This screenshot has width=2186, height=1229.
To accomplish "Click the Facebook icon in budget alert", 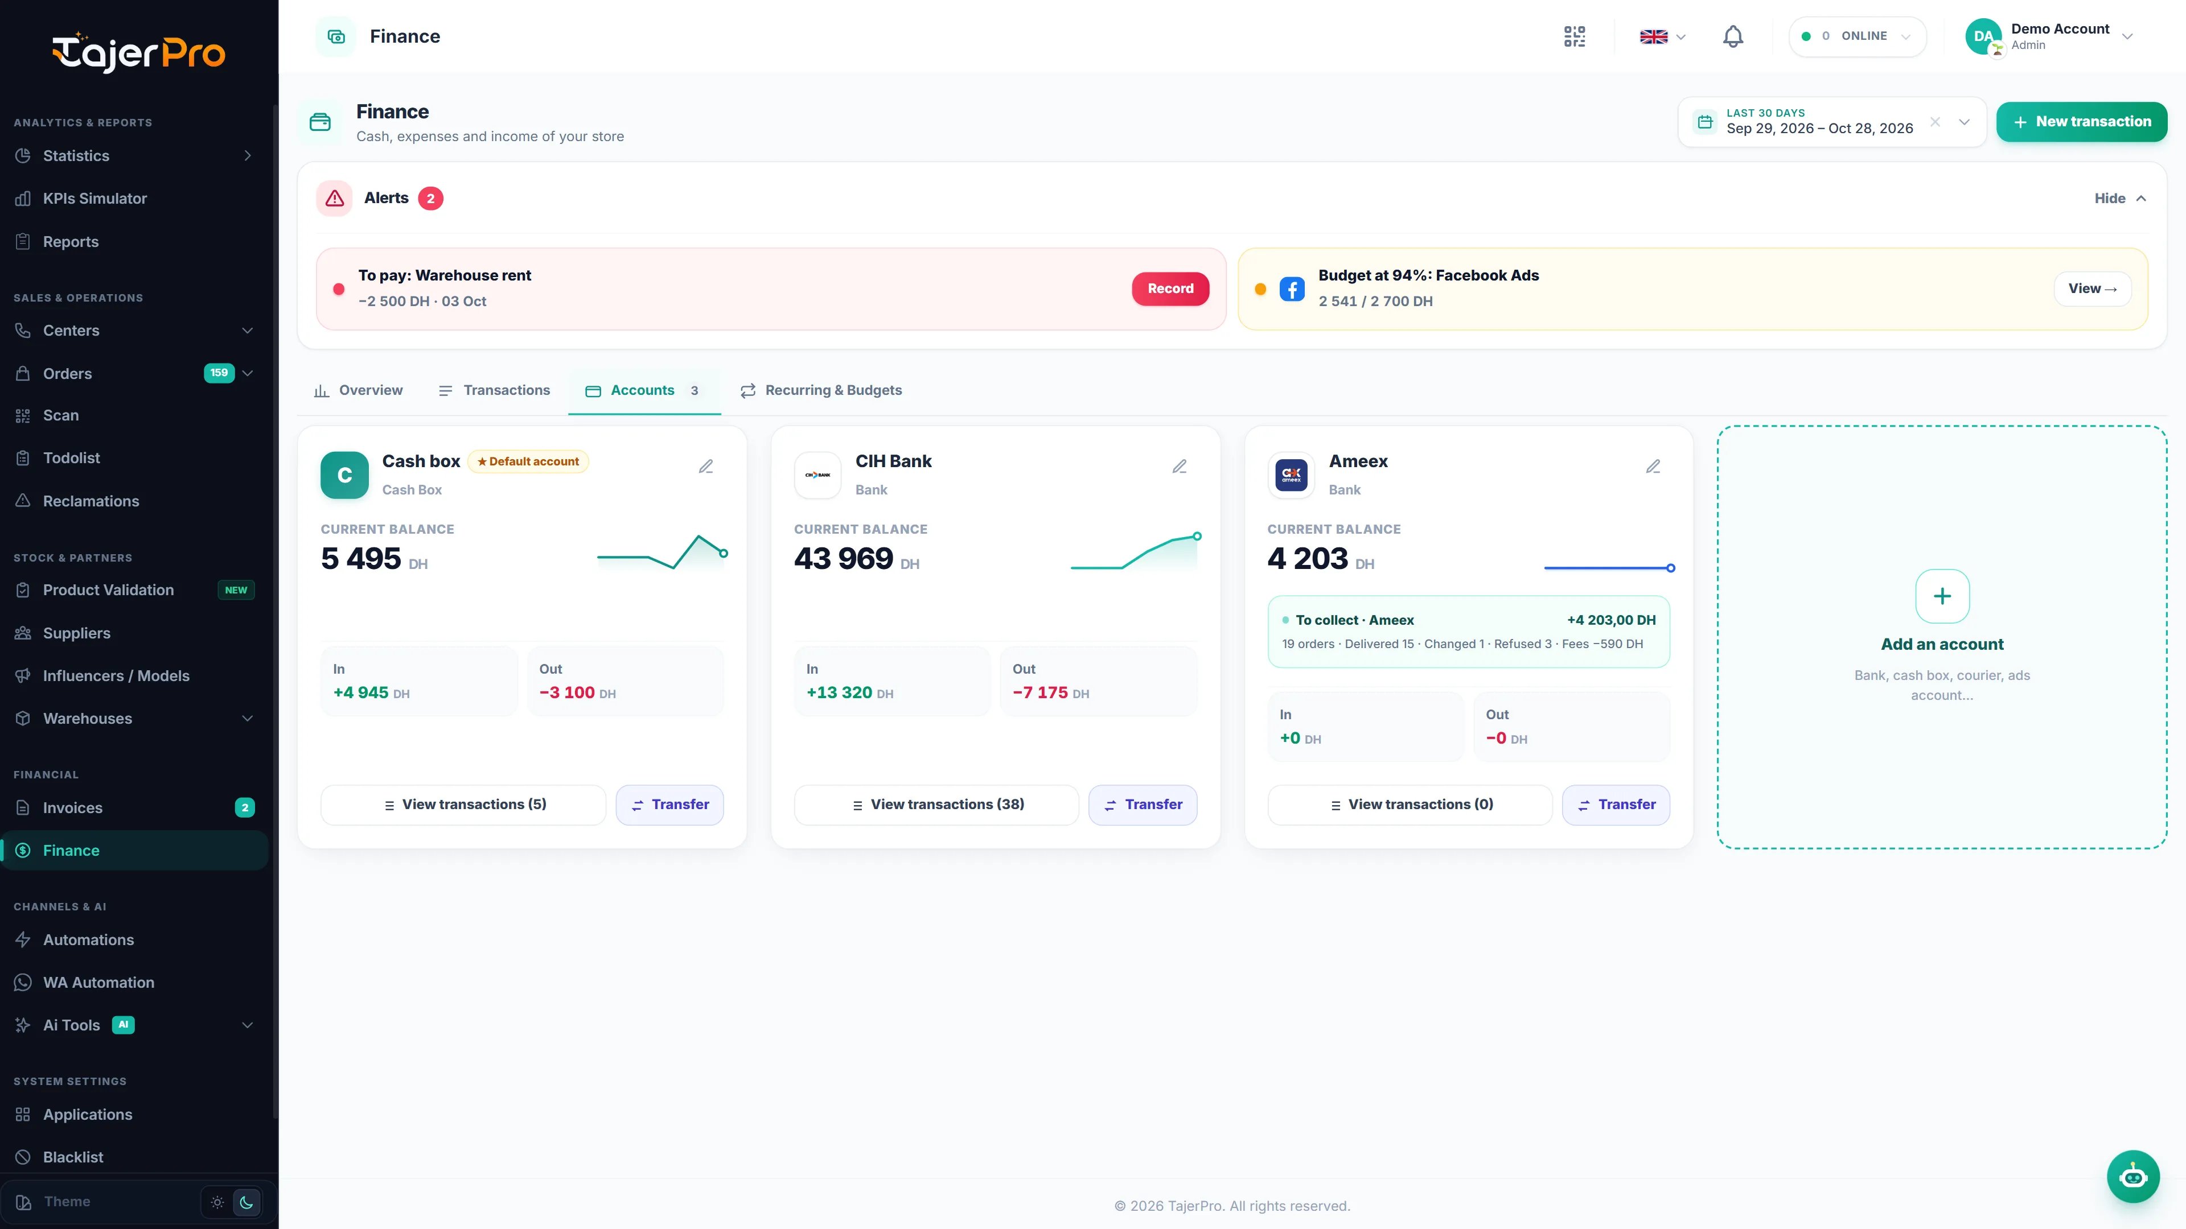I will (1292, 289).
